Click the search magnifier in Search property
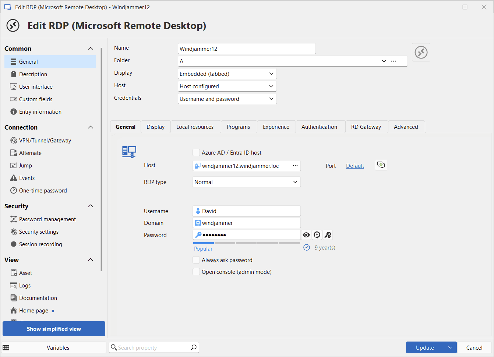Viewport: 494px width, 357px height. click(x=194, y=347)
